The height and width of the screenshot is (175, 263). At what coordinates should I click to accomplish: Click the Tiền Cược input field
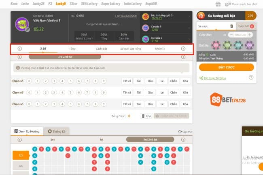[240, 35]
